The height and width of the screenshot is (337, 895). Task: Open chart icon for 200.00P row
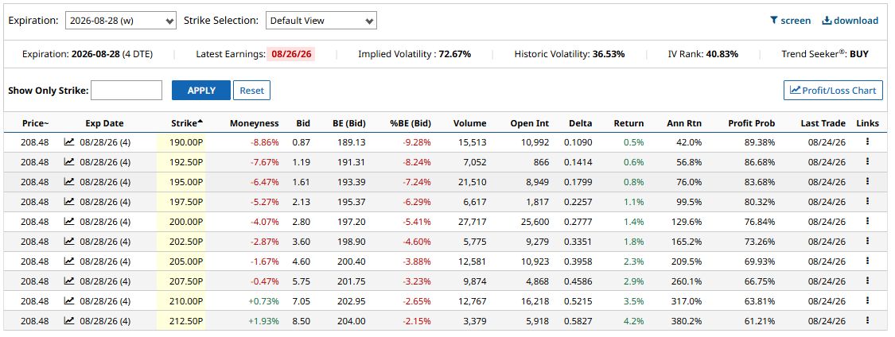69,221
